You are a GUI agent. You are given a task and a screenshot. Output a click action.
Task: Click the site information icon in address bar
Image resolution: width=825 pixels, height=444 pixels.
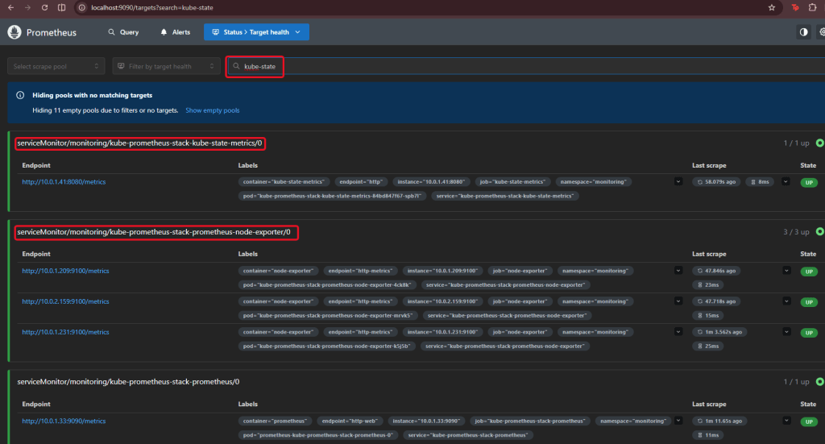[x=81, y=7]
